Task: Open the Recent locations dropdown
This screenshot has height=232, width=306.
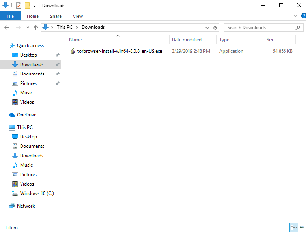Action: coord(28,28)
